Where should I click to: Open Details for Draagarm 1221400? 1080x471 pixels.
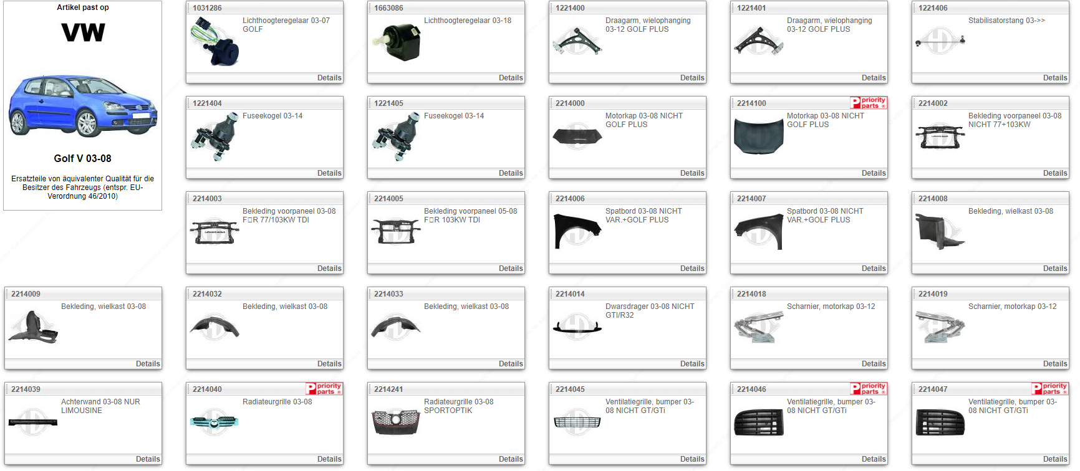pos(692,78)
